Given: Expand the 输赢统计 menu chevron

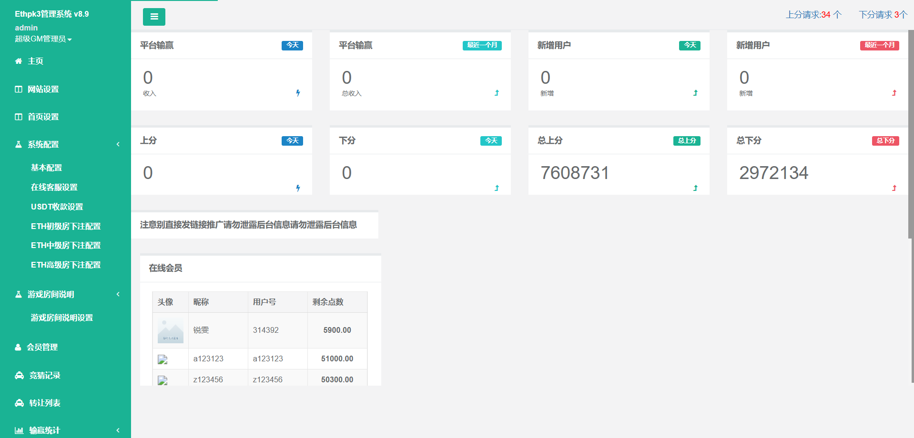Looking at the screenshot, I should (x=118, y=430).
